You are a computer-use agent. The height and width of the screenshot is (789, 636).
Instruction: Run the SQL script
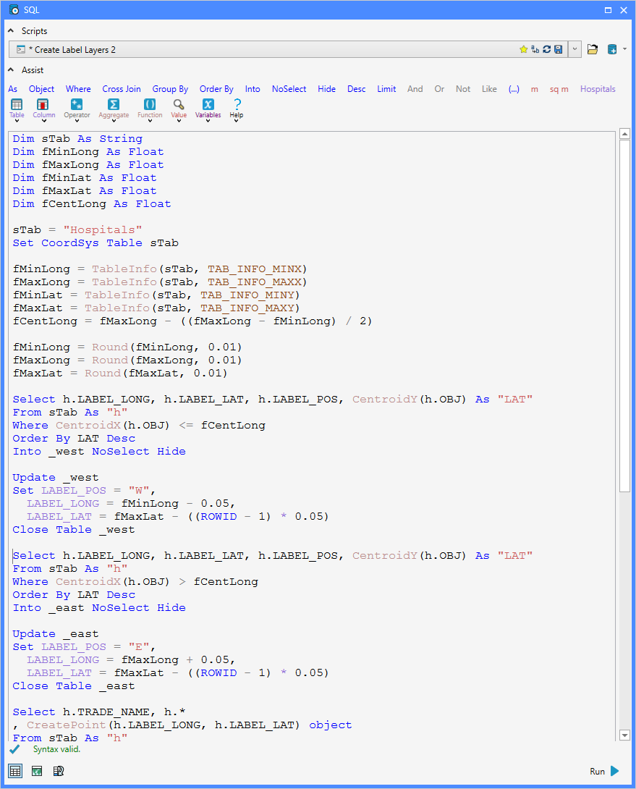pyautogui.click(x=605, y=771)
